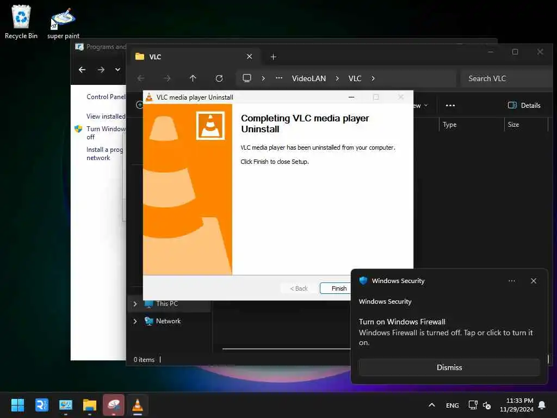Select This PC in navigation pane

pos(166,304)
